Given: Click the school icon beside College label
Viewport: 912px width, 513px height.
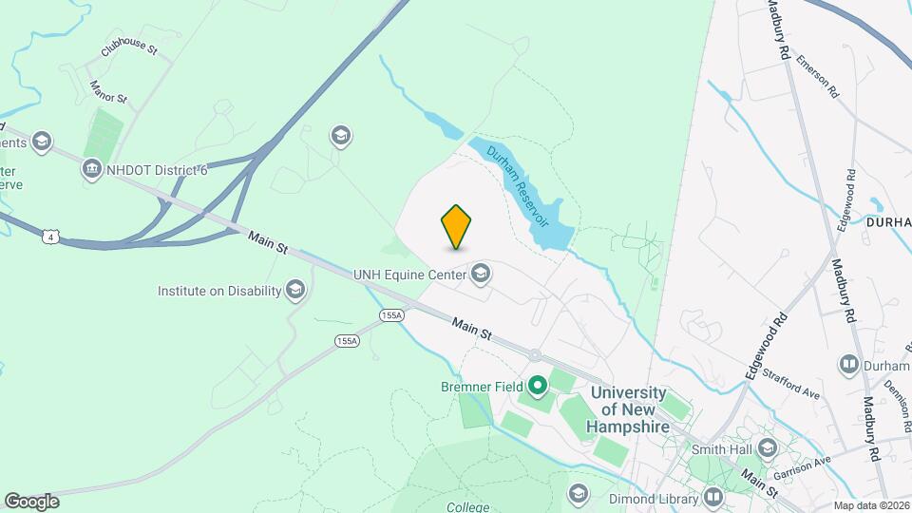Looking at the screenshot, I should pos(578,494).
